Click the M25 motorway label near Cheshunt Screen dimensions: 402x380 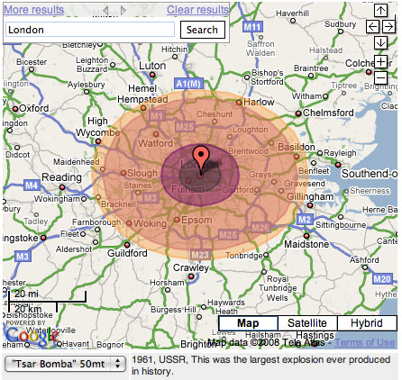click(x=185, y=127)
